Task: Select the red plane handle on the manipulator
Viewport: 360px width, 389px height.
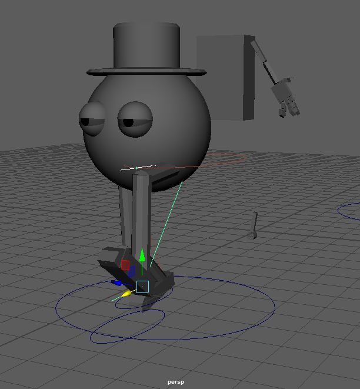Action: pyautogui.click(x=125, y=265)
